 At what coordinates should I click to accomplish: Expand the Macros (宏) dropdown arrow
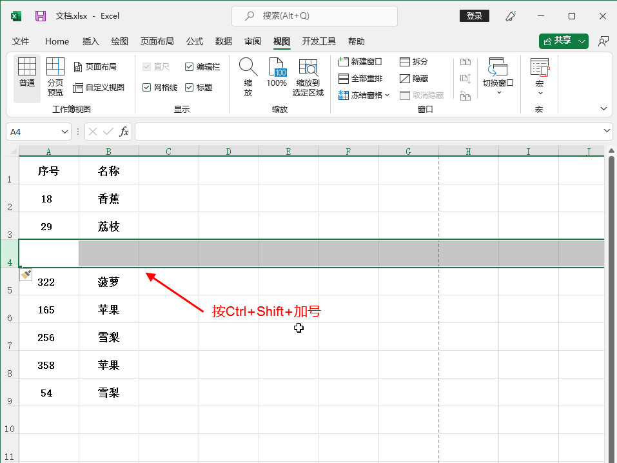click(x=540, y=94)
